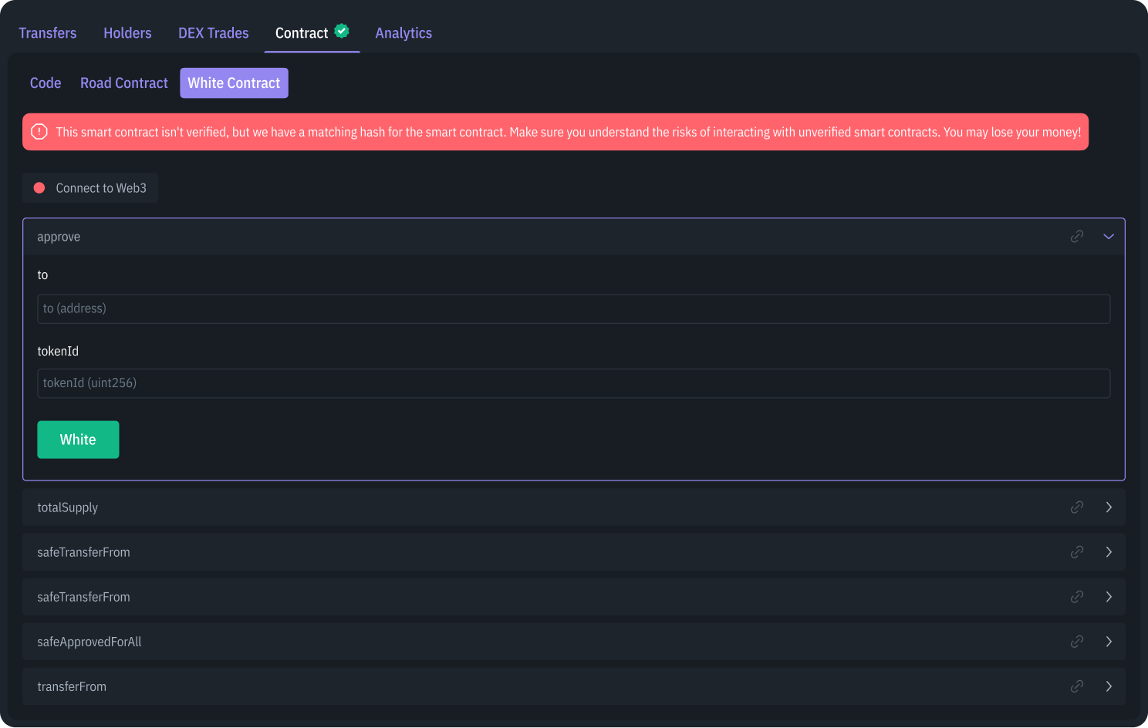
Task: Click the warning icon in red alert
Action: pos(39,132)
